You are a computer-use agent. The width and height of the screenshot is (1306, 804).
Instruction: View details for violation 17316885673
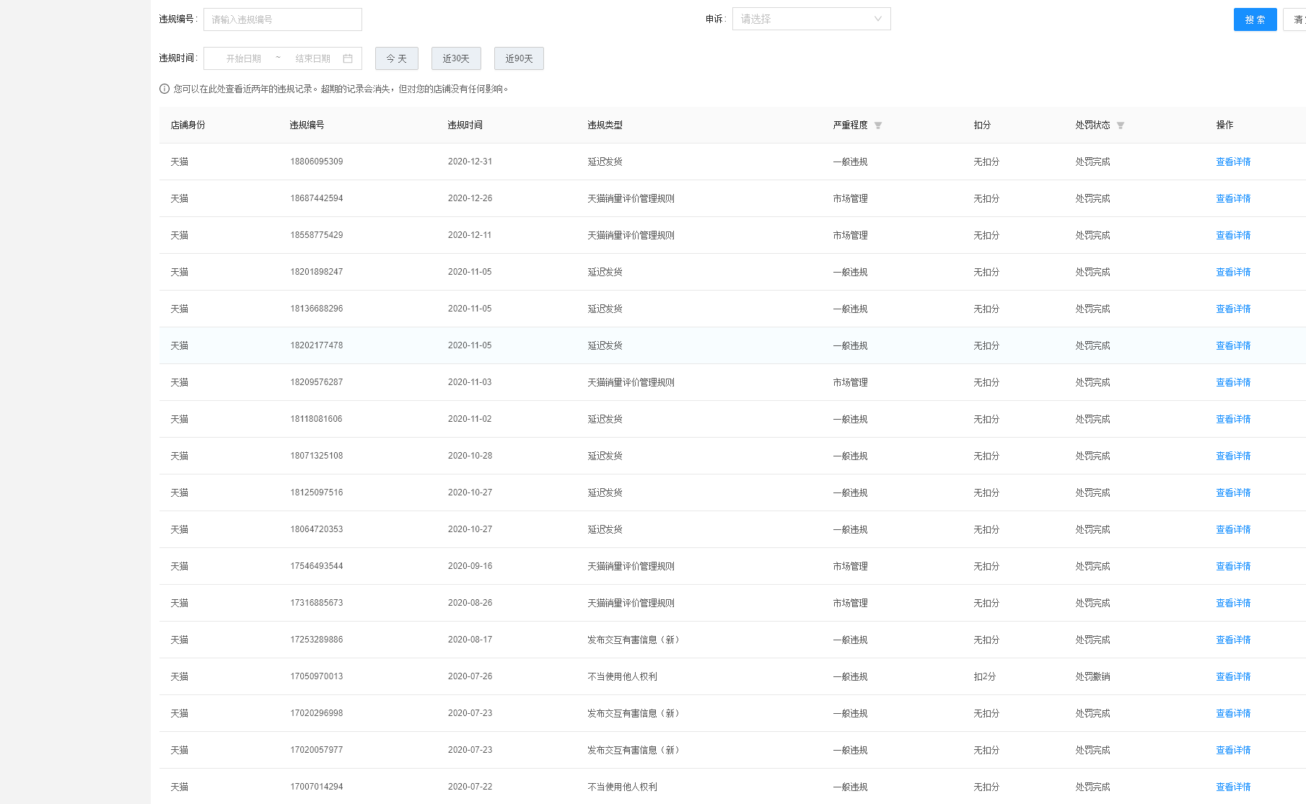pos(1233,603)
